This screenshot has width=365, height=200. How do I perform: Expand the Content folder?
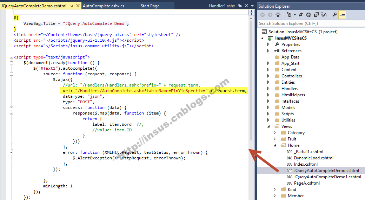(268, 70)
